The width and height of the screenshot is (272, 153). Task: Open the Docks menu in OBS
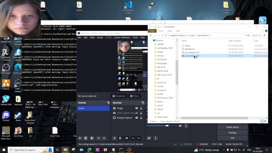100,37
